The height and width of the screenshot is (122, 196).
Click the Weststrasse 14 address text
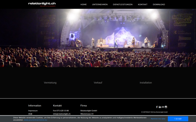87,114
